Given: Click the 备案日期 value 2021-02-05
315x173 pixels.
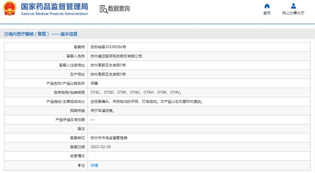Looking at the screenshot, I should coord(101,147).
